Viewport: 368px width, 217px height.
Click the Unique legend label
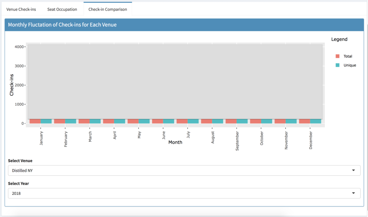350,65
